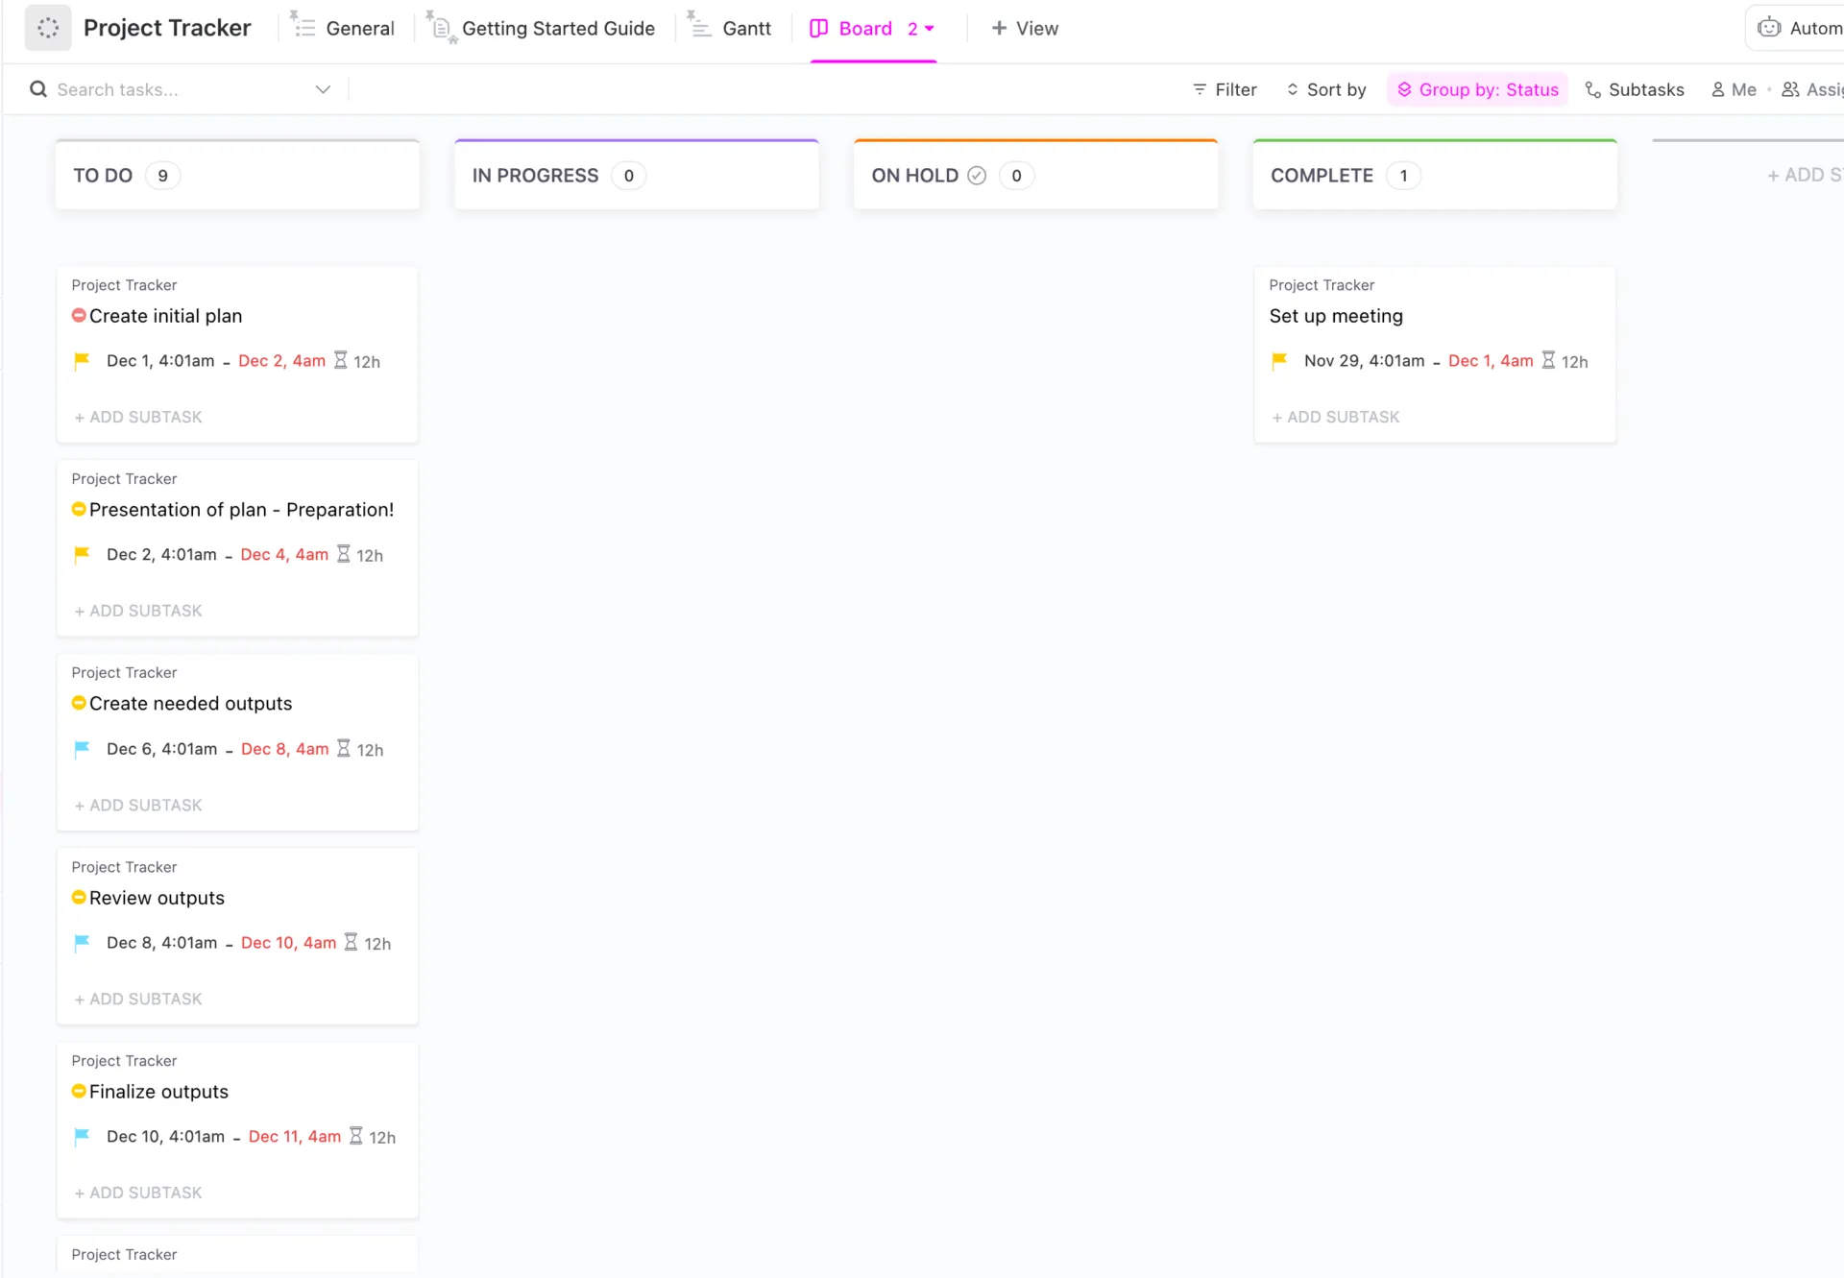Image resolution: width=1844 pixels, height=1278 pixels.
Task: Click the yellow priority flag on Create initial plan
Action: tap(82, 361)
